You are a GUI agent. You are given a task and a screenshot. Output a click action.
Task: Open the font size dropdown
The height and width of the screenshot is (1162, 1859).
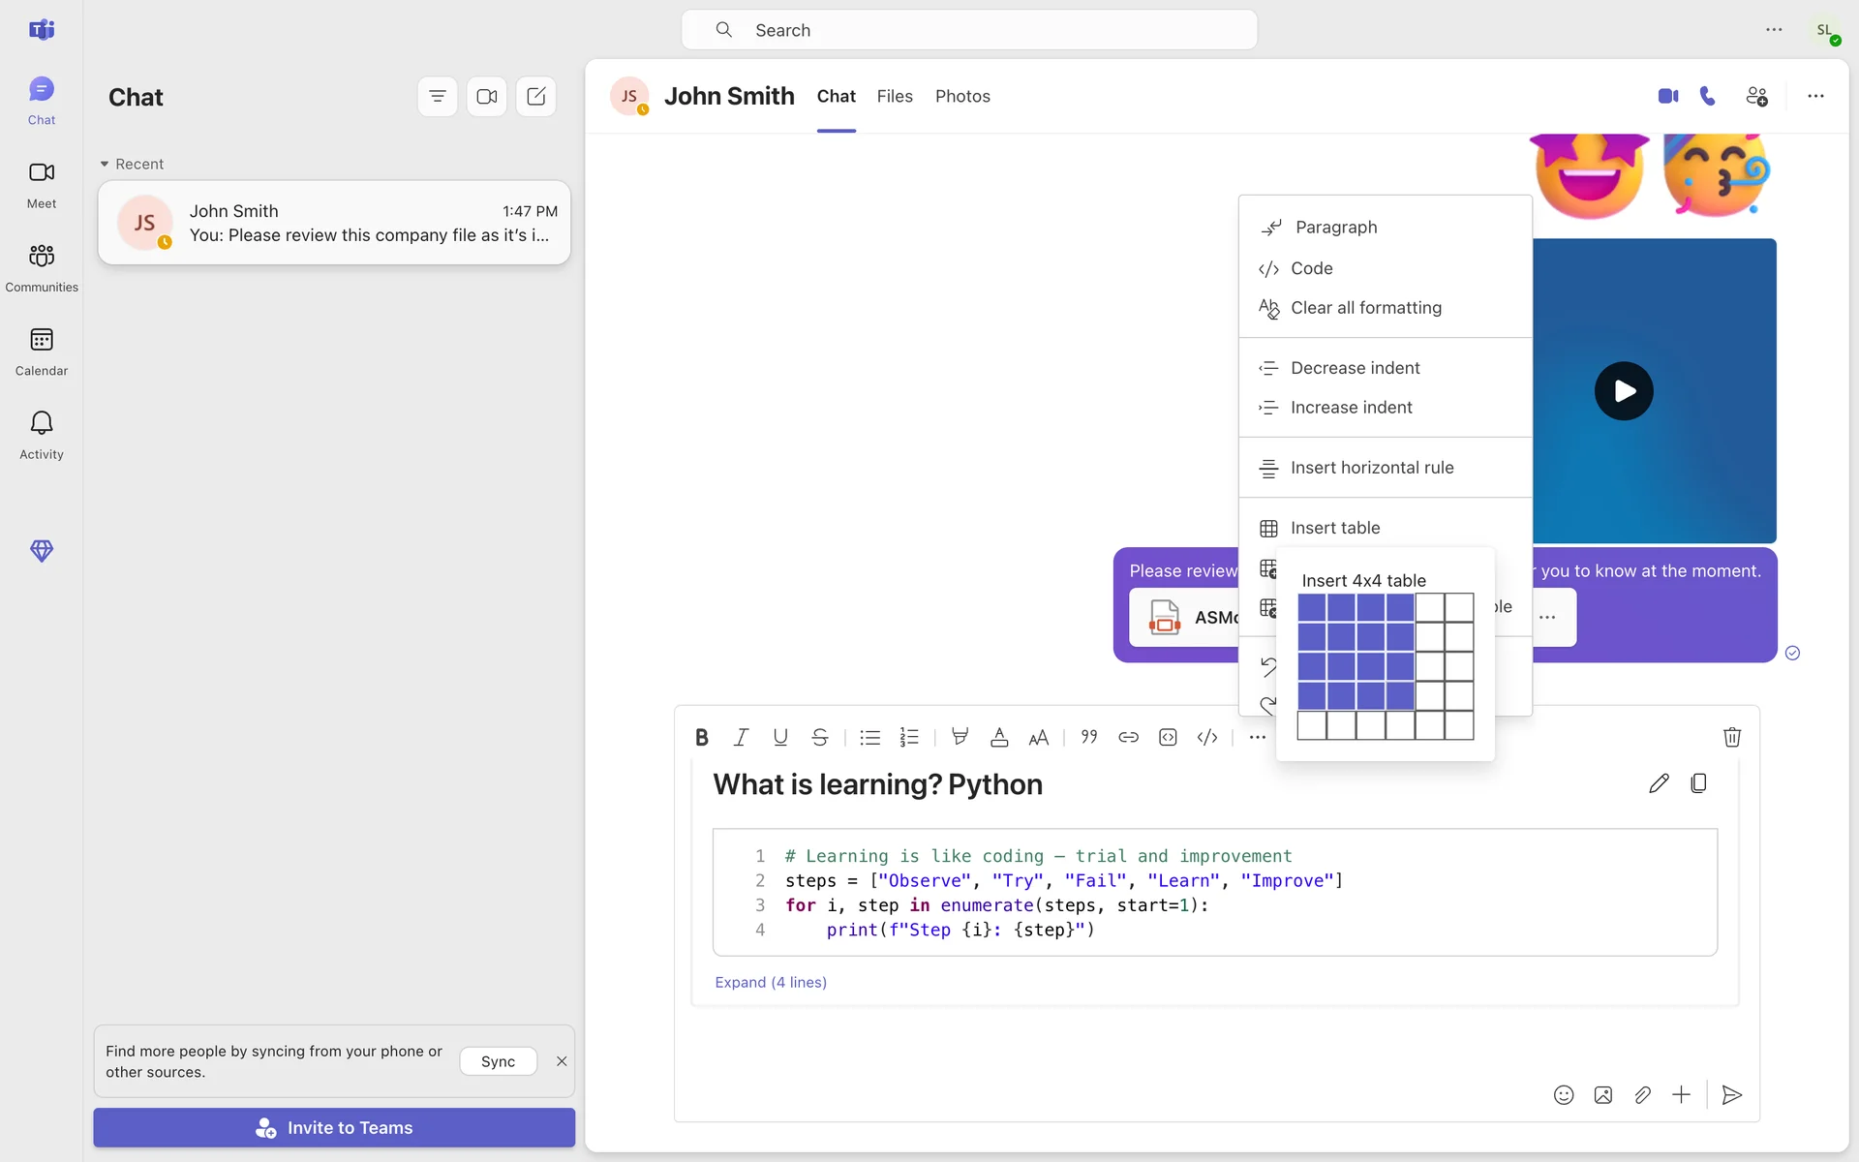click(x=1038, y=737)
